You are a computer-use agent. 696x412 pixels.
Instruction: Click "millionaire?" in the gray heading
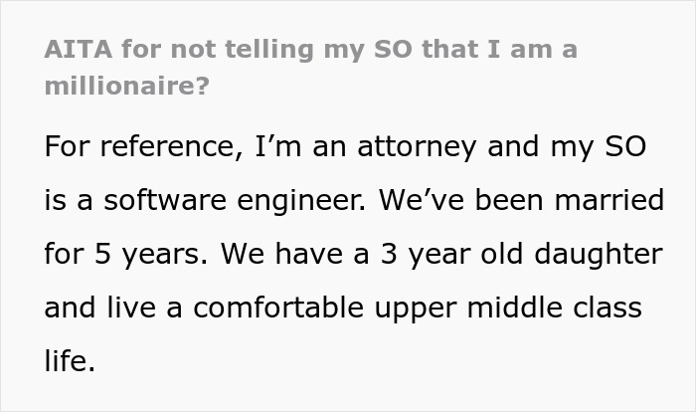(126, 86)
